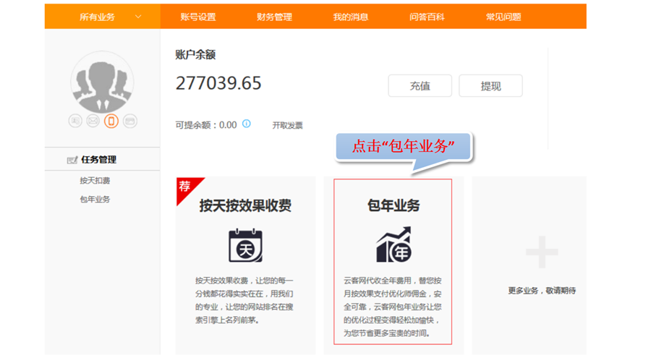651x358 pixels.
Task: Open the 账号设置 menu
Action: pos(198,17)
